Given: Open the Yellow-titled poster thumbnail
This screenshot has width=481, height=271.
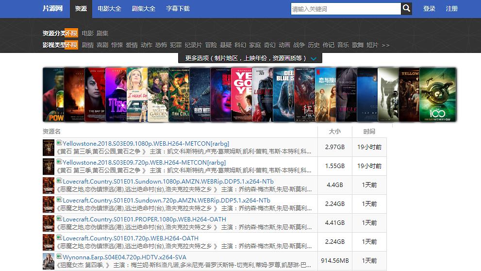Looking at the screenshot, I should pyautogui.click(x=409, y=95).
